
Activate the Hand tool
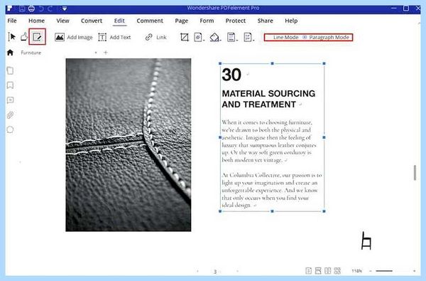tap(24, 36)
